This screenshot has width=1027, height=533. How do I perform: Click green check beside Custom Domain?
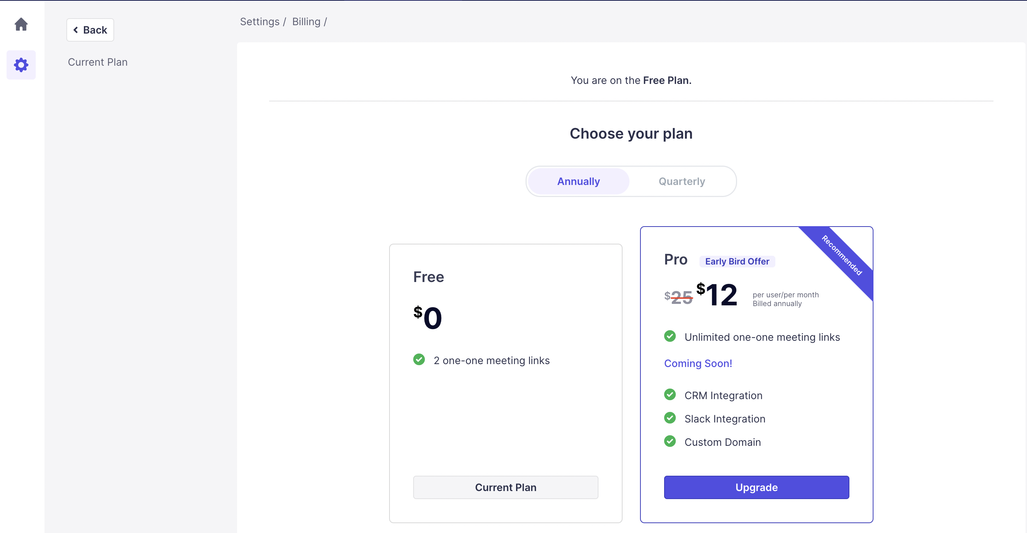tap(670, 441)
